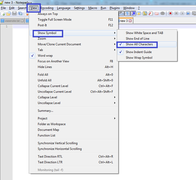
Task: Expand the Zoom submenu arrow
Action: point(115,38)
